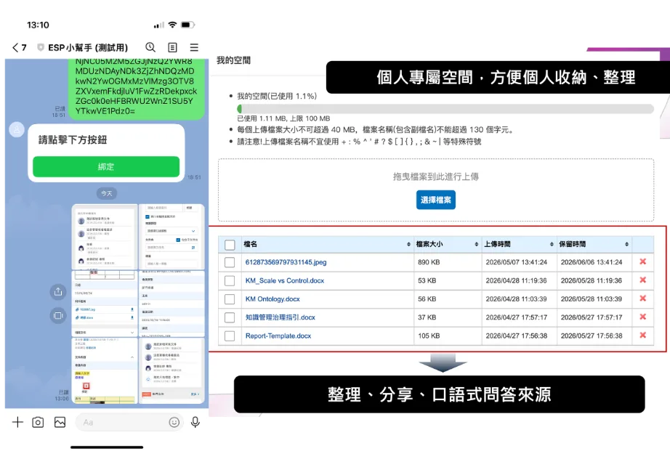
Task: Delete 知識管理治理指引.docx with red X
Action: 642,317
